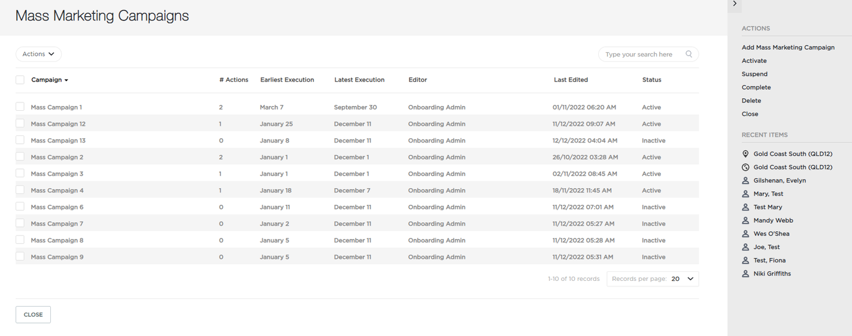Screen dimensions: 852x336
Task: Choose Suspend from the sidebar Actions list
Action: click(x=754, y=74)
